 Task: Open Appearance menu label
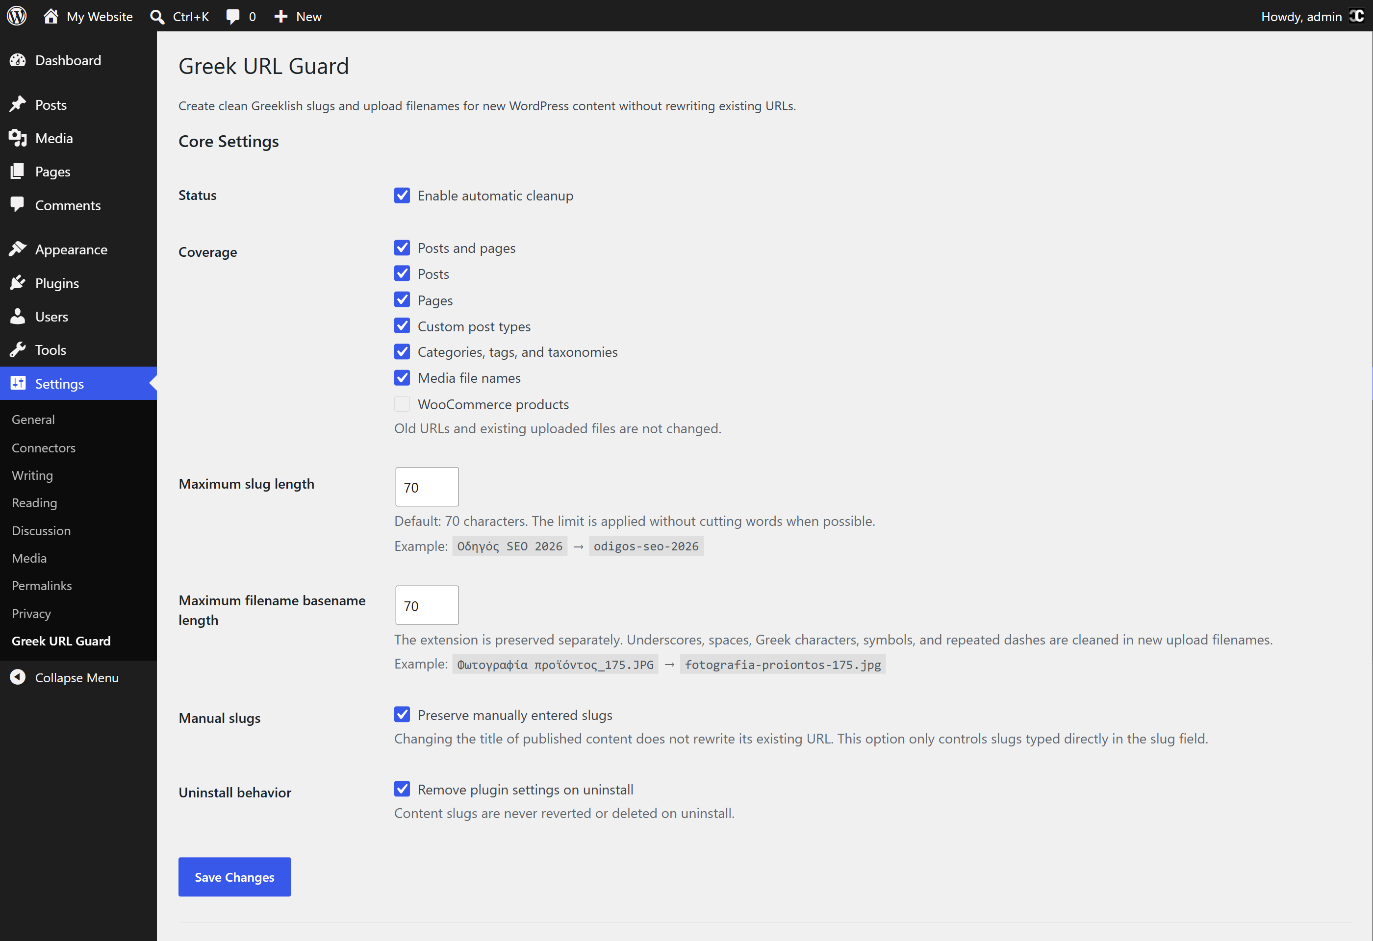[72, 250]
